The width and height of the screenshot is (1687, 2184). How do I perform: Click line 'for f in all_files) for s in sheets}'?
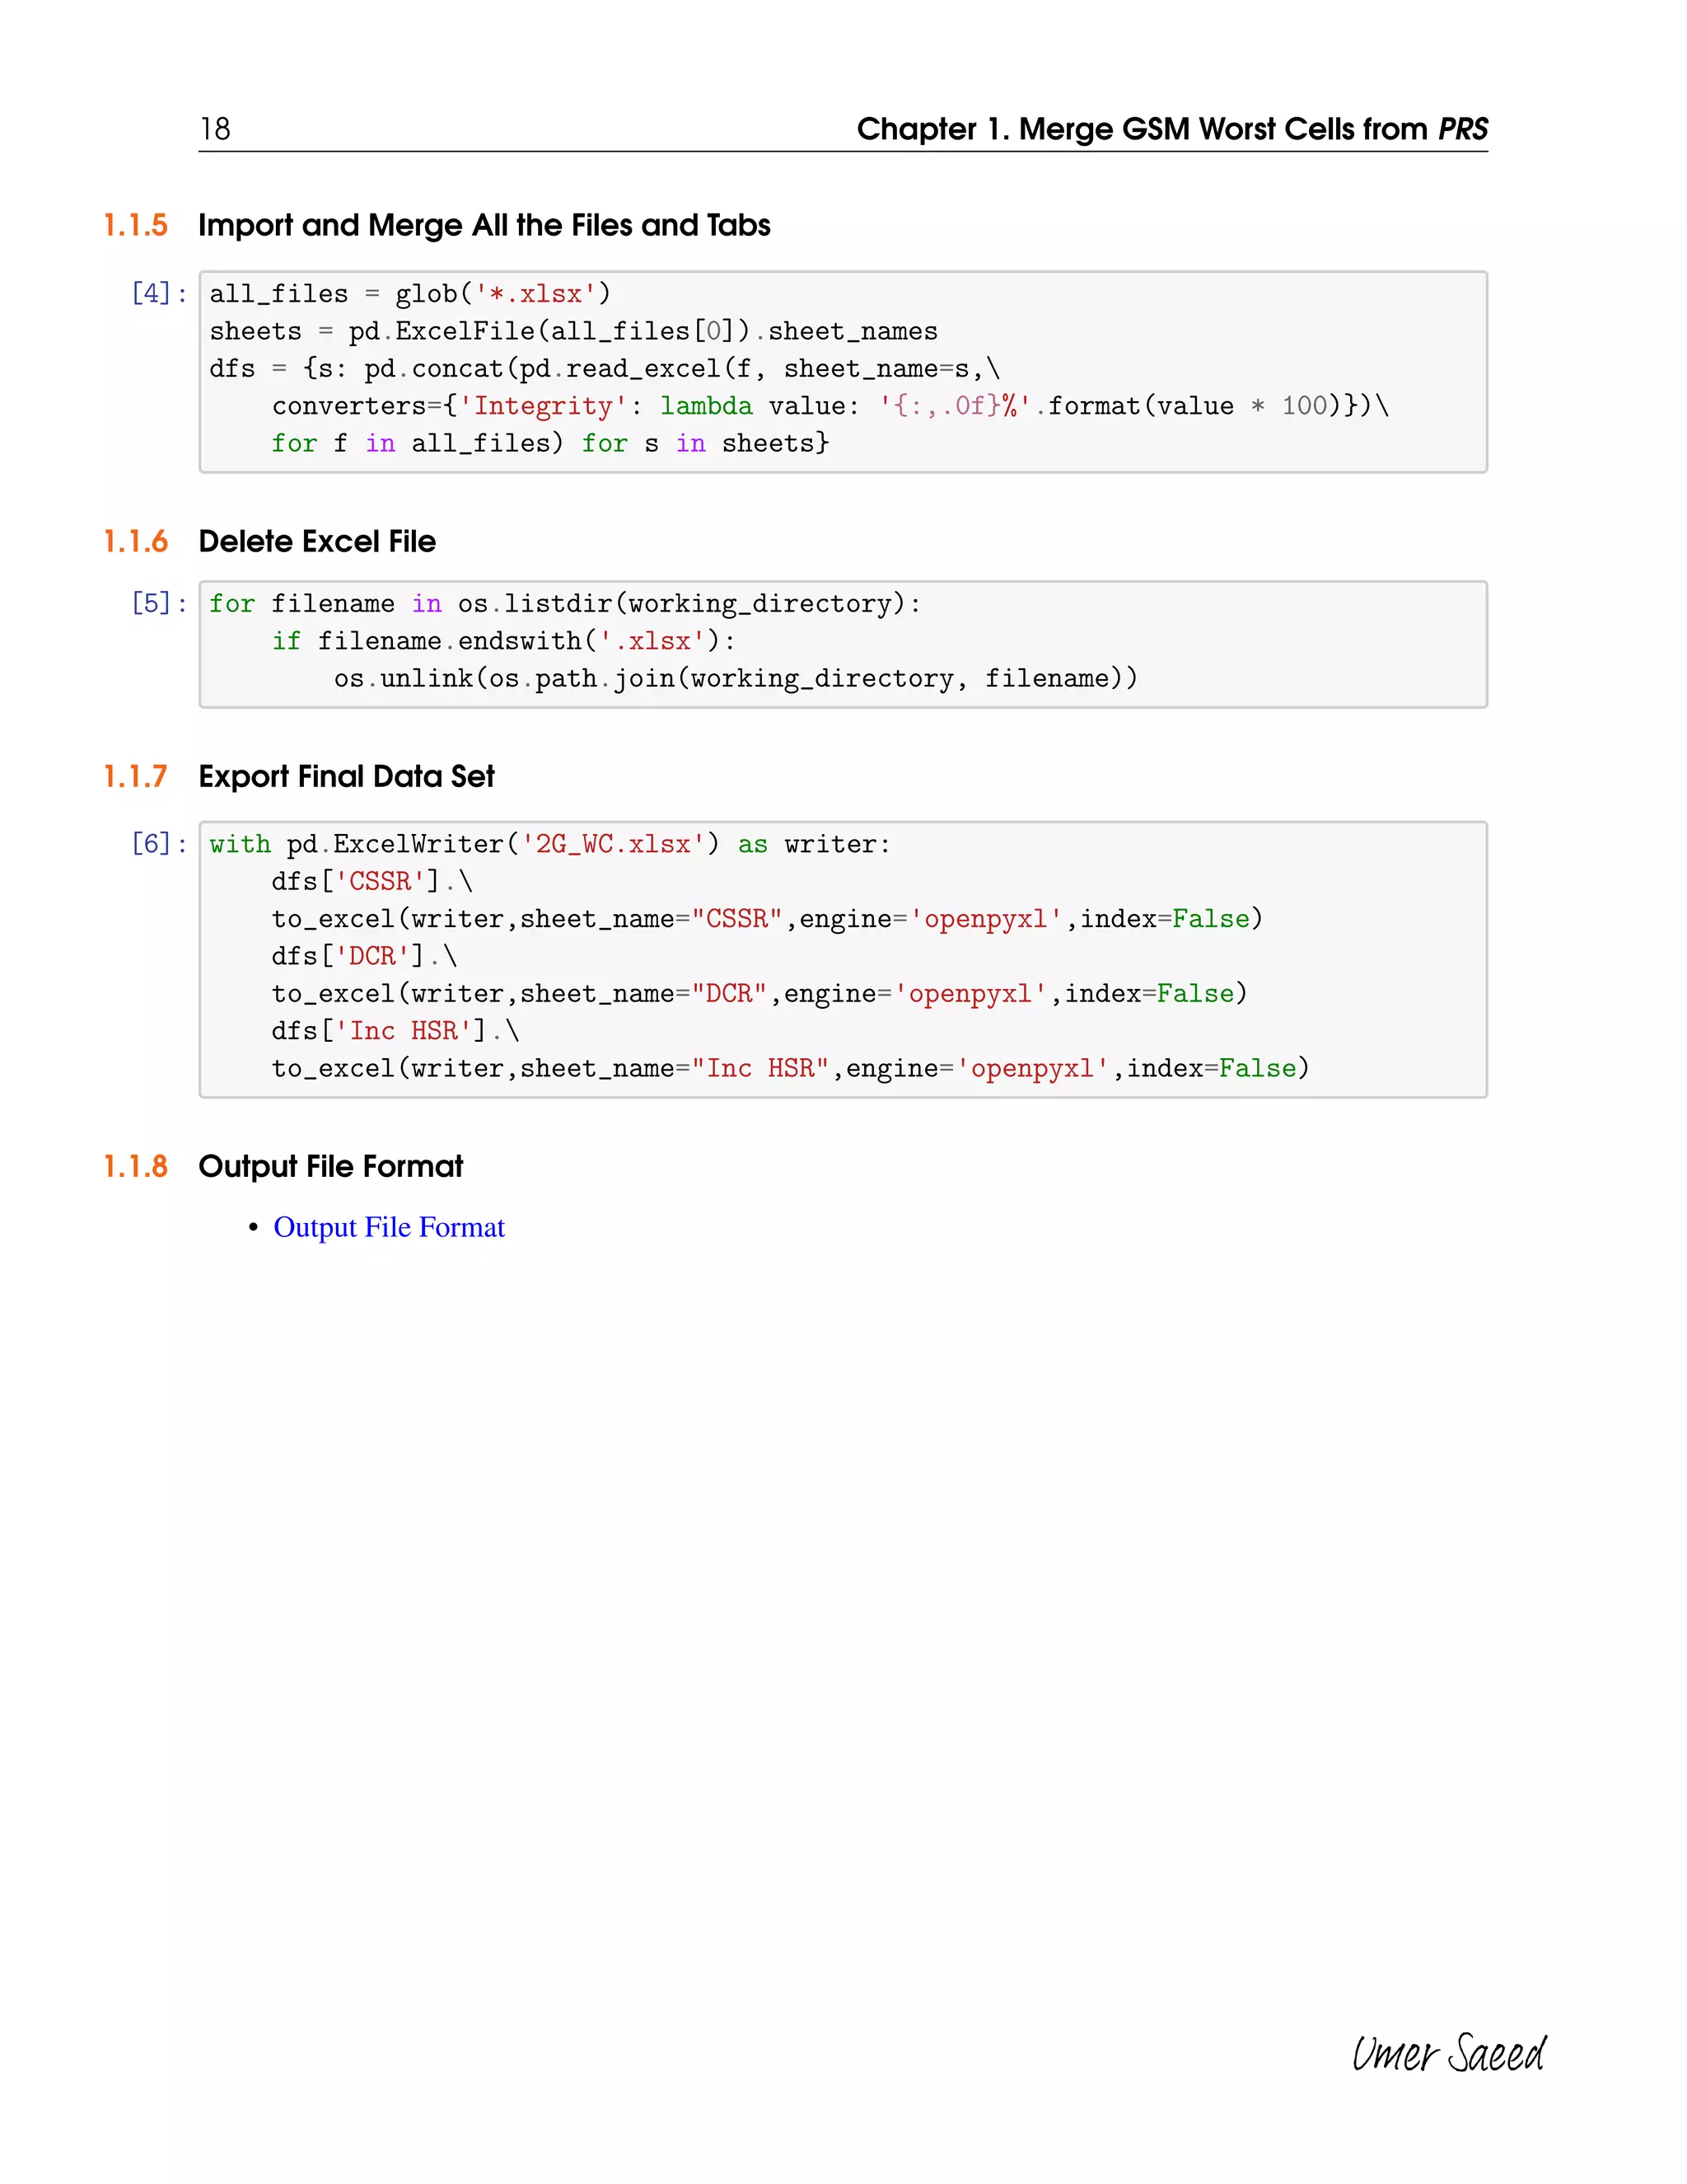pos(551,443)
